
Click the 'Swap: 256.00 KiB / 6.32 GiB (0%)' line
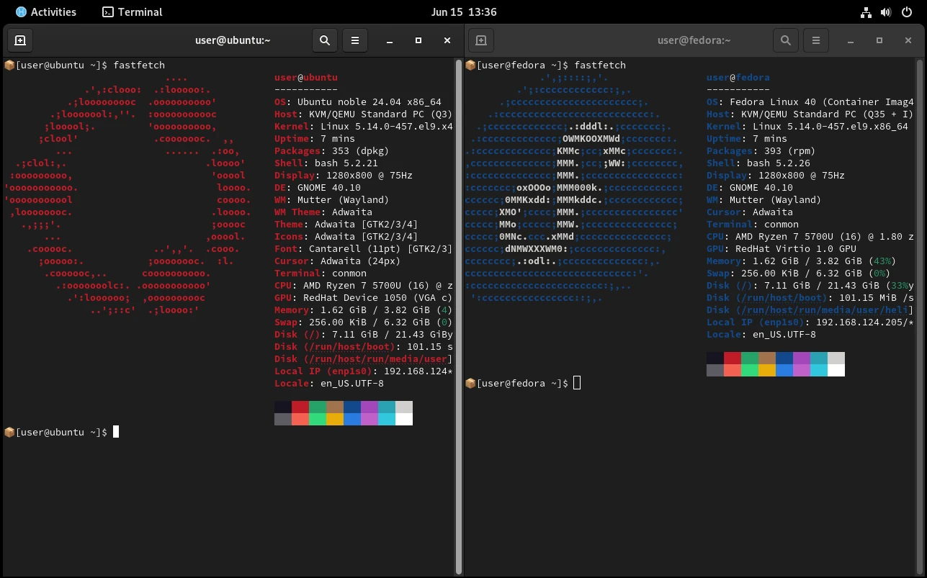pos(799,274)
